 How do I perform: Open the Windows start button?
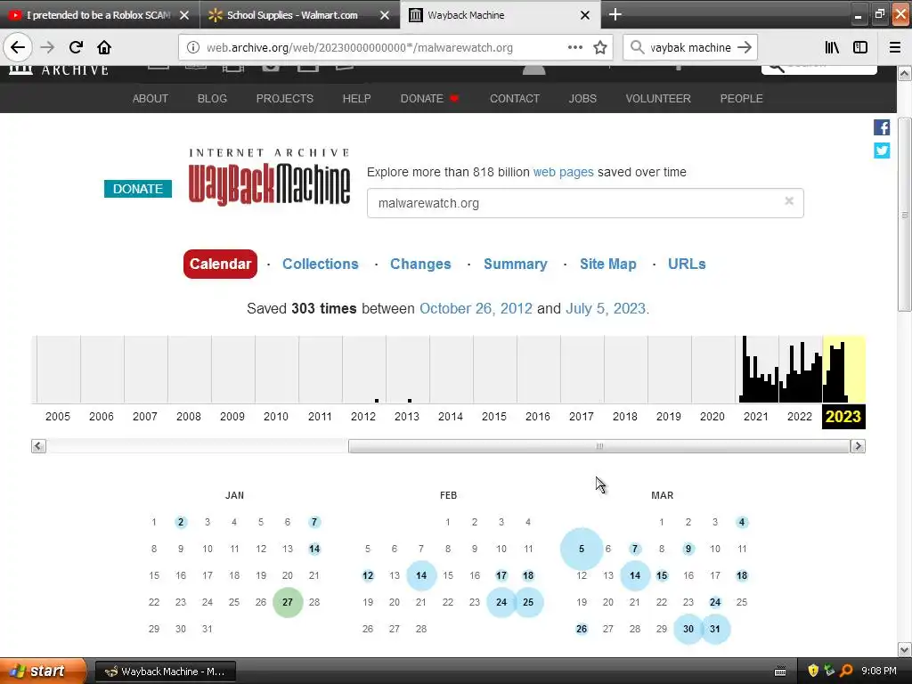pyautogui.click(x=43, y=671)
